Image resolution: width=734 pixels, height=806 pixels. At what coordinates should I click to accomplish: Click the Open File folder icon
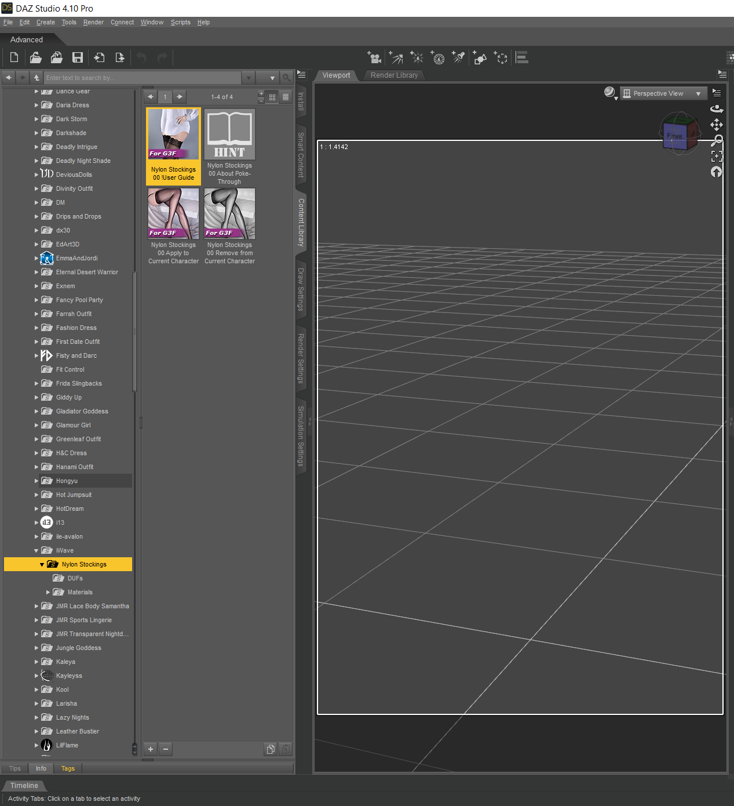(x=35, y=57)
